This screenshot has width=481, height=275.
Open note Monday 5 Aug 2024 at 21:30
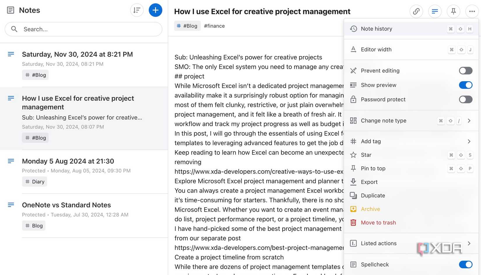click(x=84, y=172)
